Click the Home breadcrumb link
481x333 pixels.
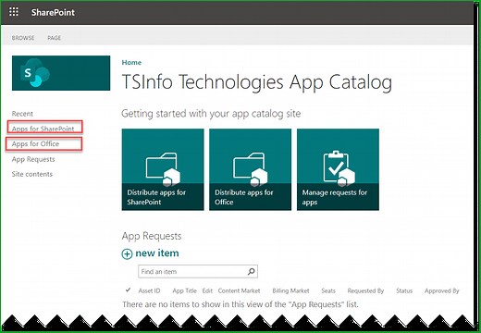[x=131, y=62]
